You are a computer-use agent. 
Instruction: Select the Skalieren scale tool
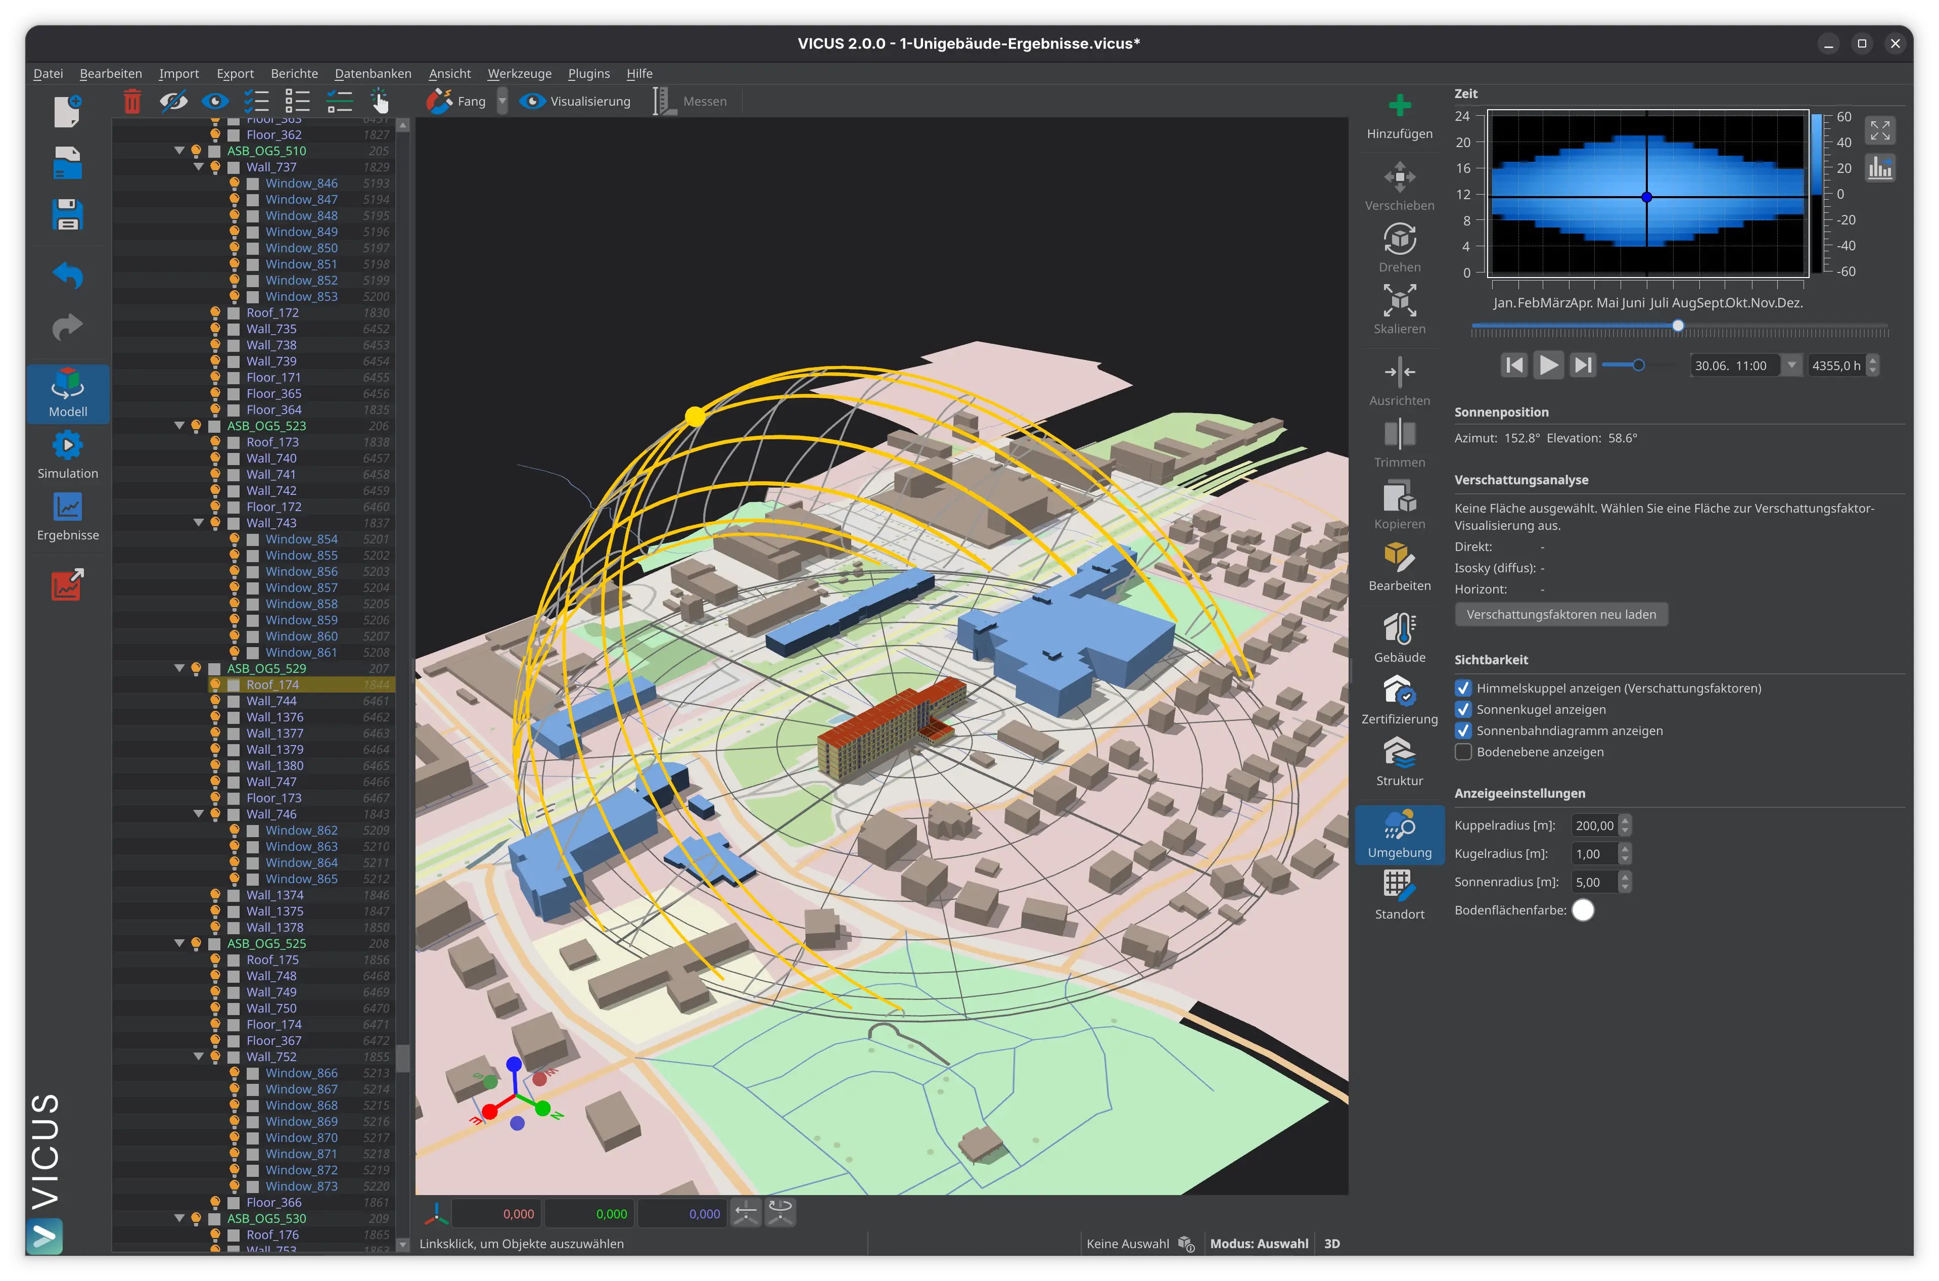click(1399, 309)
